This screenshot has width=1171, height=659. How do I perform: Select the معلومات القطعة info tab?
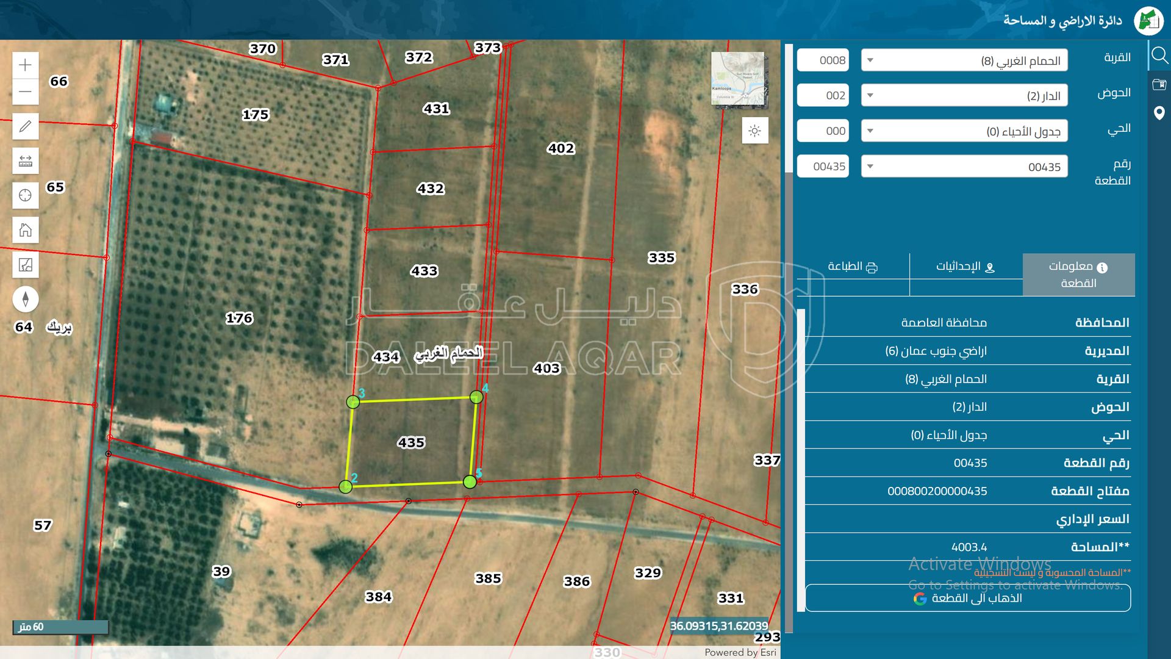click(x=1078, y=275)
